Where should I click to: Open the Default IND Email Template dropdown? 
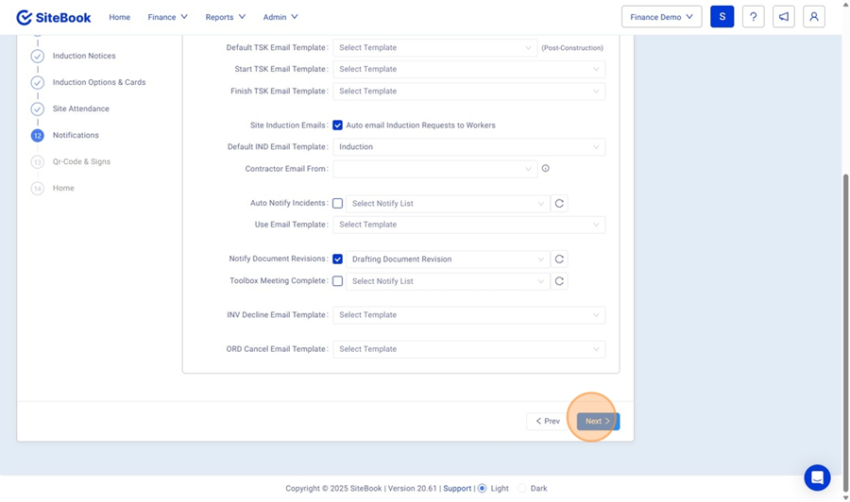pos(468,147)
